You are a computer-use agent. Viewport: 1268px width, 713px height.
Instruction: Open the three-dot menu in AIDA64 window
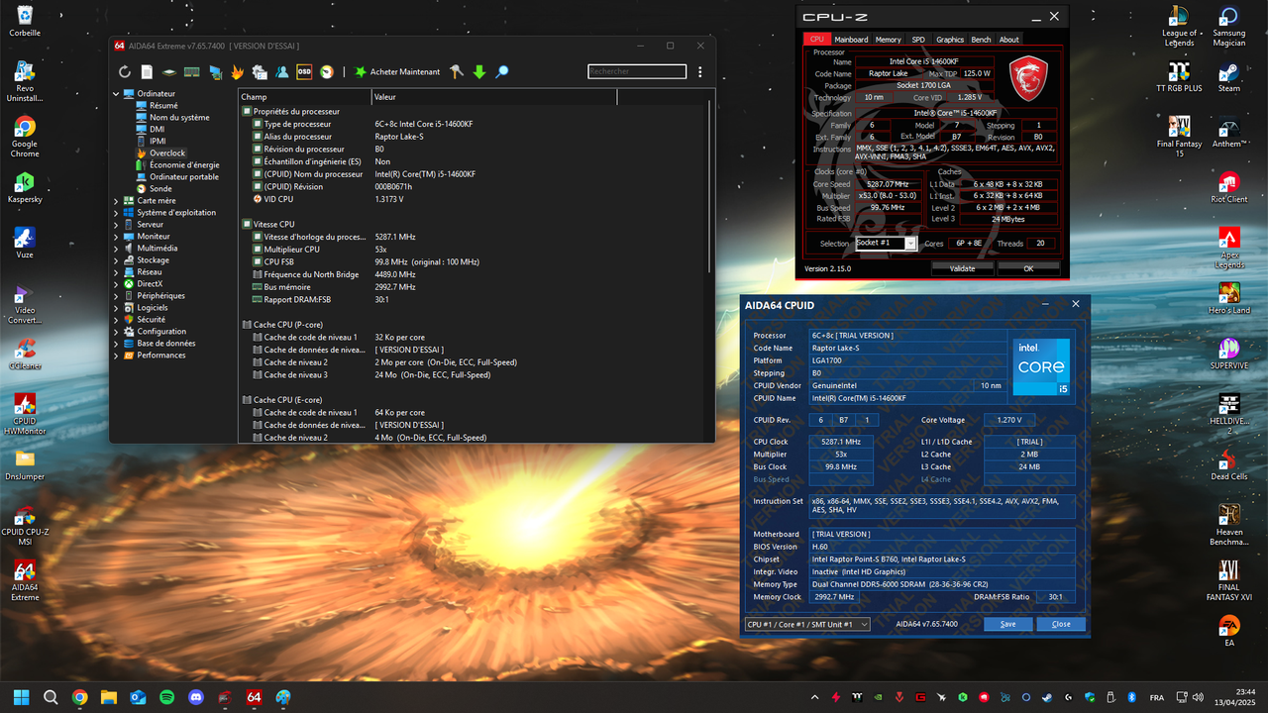tap(700, 71)
